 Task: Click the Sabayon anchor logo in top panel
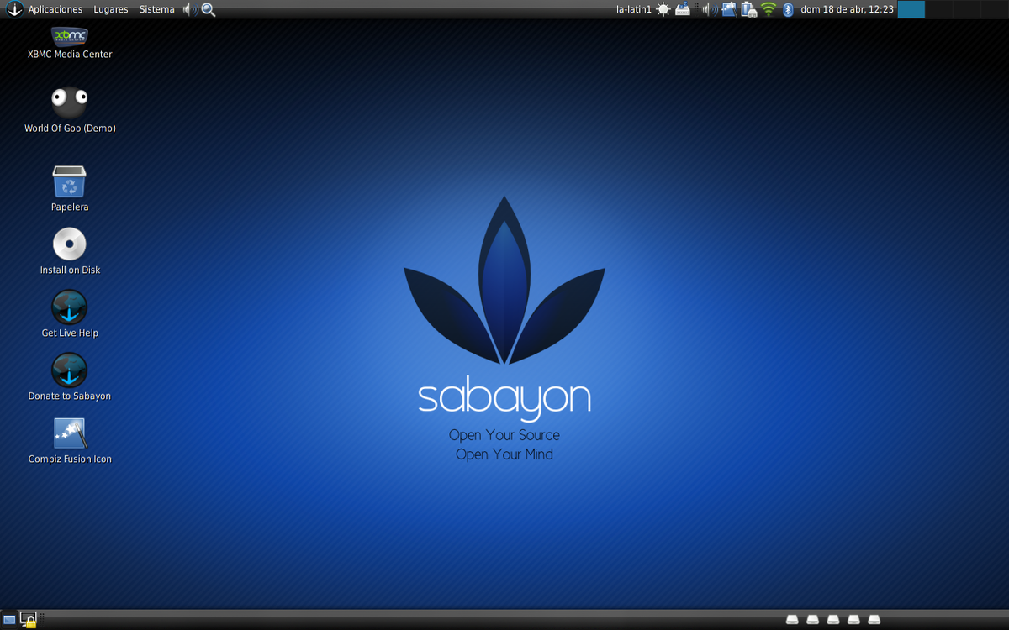coord(14,9)
